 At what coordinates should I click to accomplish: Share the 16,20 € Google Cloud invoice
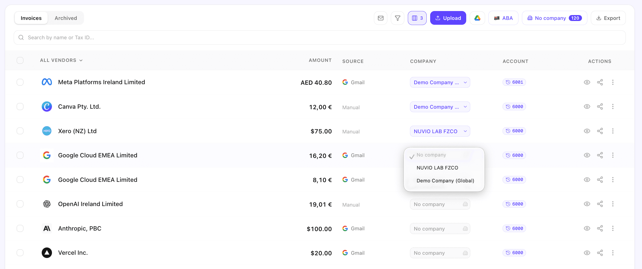[600, 155]
